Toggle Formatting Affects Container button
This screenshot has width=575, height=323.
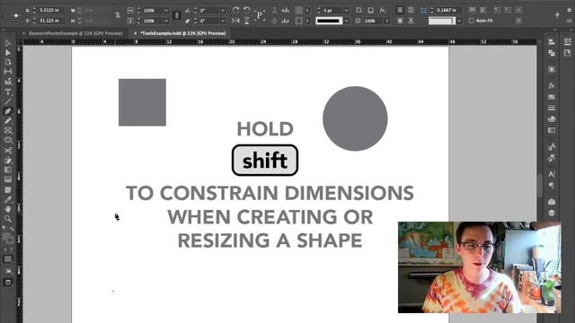tap(5, 249)
